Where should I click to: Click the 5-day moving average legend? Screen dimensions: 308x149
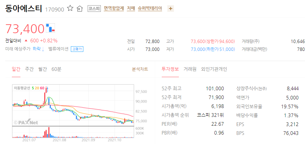pos(33,88)
